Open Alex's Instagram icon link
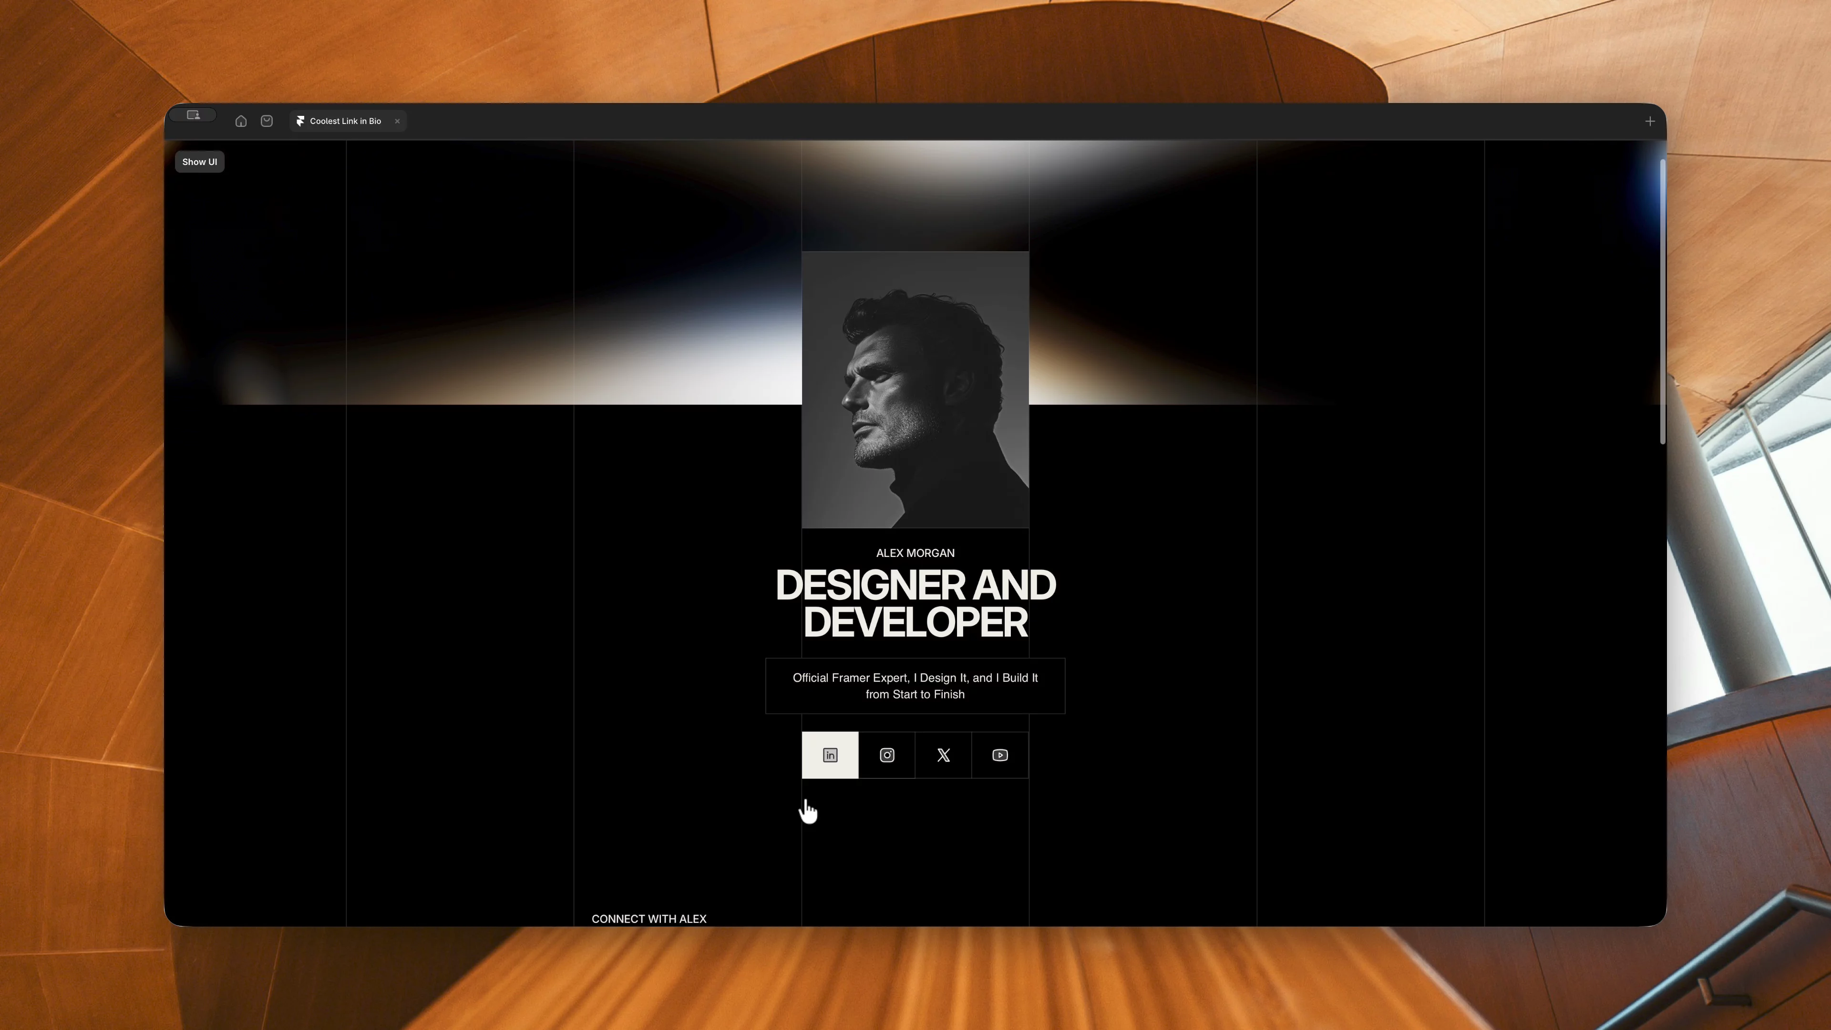This screenshot has height=1030, width=1831. (887, 755)
